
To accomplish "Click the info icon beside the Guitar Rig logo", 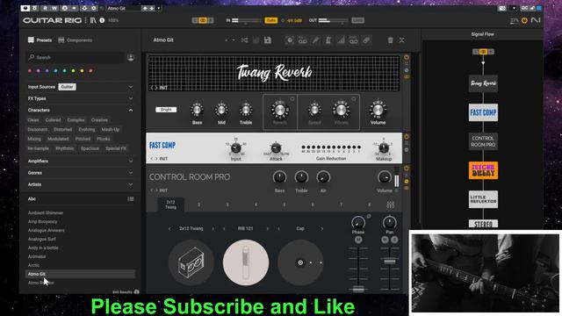I will tap(102, 20).
